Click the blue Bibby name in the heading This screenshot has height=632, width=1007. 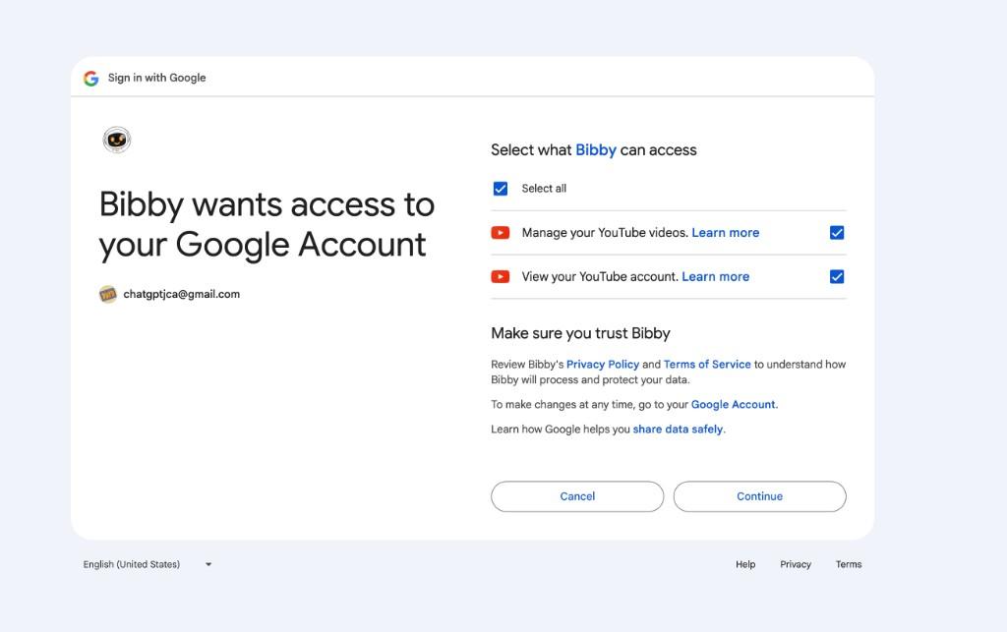tap(595, 150)
